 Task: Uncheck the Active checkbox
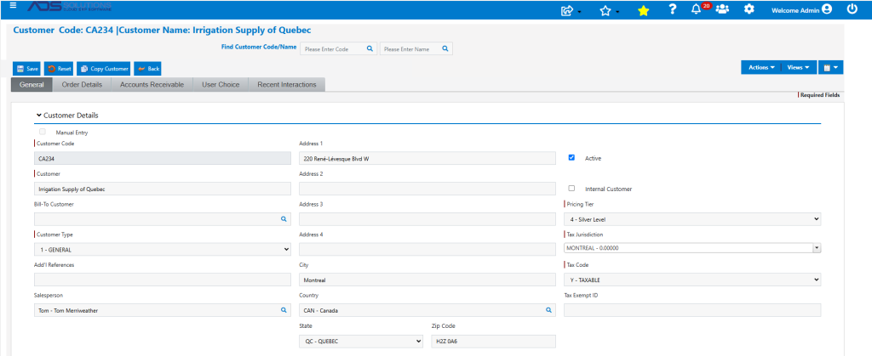571,157
